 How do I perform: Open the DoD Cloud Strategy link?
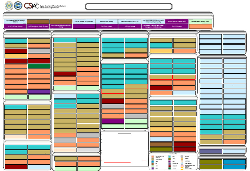[x=107, y=26]
